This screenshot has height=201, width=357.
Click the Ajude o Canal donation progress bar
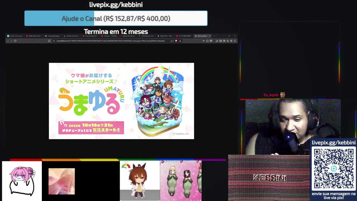pyautogui.click(x=116, y=18)
